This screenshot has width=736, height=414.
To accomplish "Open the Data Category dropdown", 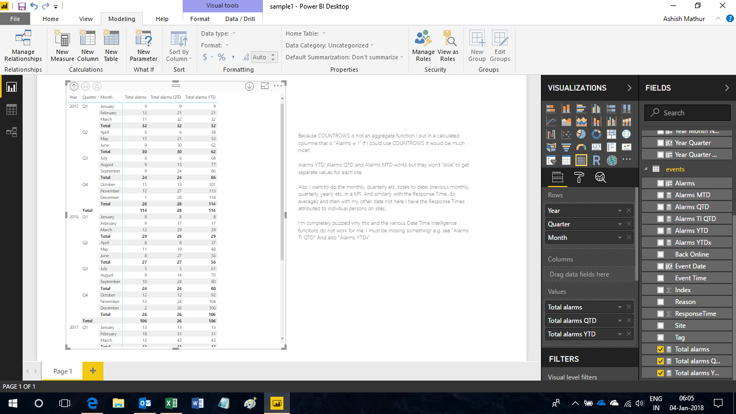I will [x=372, y=45].
